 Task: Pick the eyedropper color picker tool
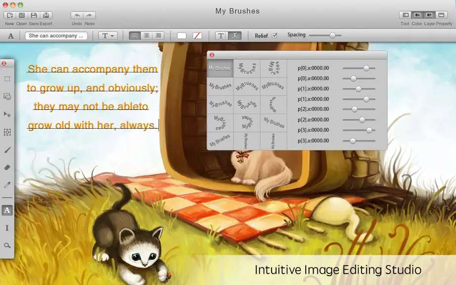coord(7,185)
